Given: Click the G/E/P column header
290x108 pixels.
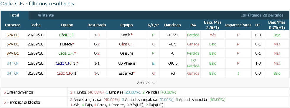Looking at the screenshot, I should 153,25.
